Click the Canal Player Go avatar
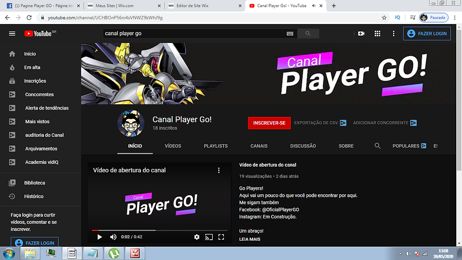This screenshot has width=462, height=260. click(x=131, y=123)
